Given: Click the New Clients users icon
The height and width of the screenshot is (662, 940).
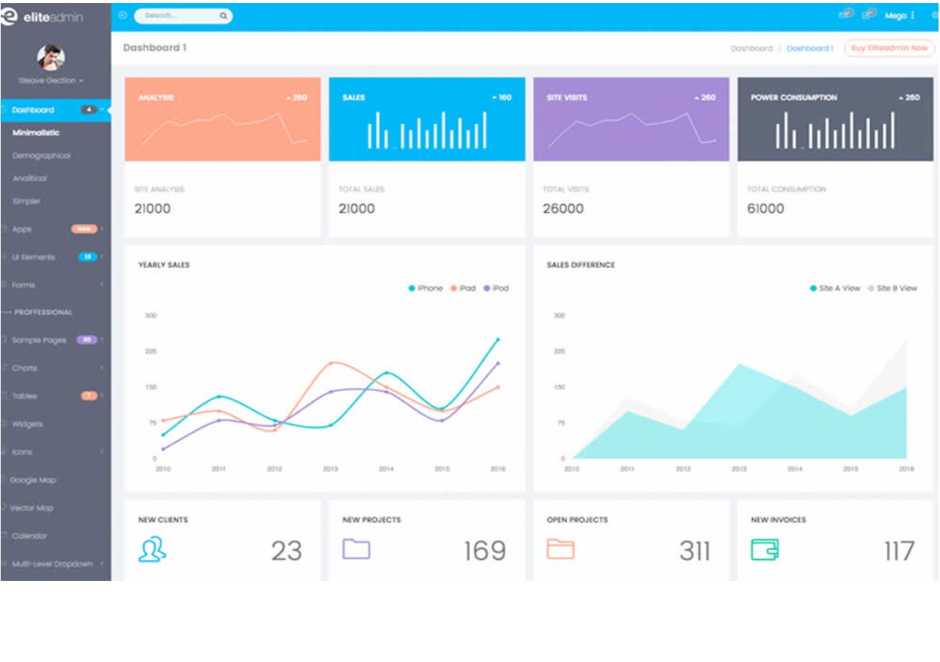Looking at the screenshot, I should [152, 549].
